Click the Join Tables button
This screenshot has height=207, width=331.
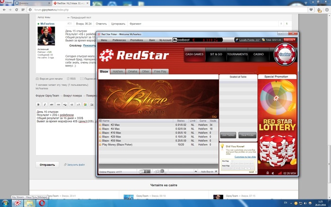click(228, 135)
